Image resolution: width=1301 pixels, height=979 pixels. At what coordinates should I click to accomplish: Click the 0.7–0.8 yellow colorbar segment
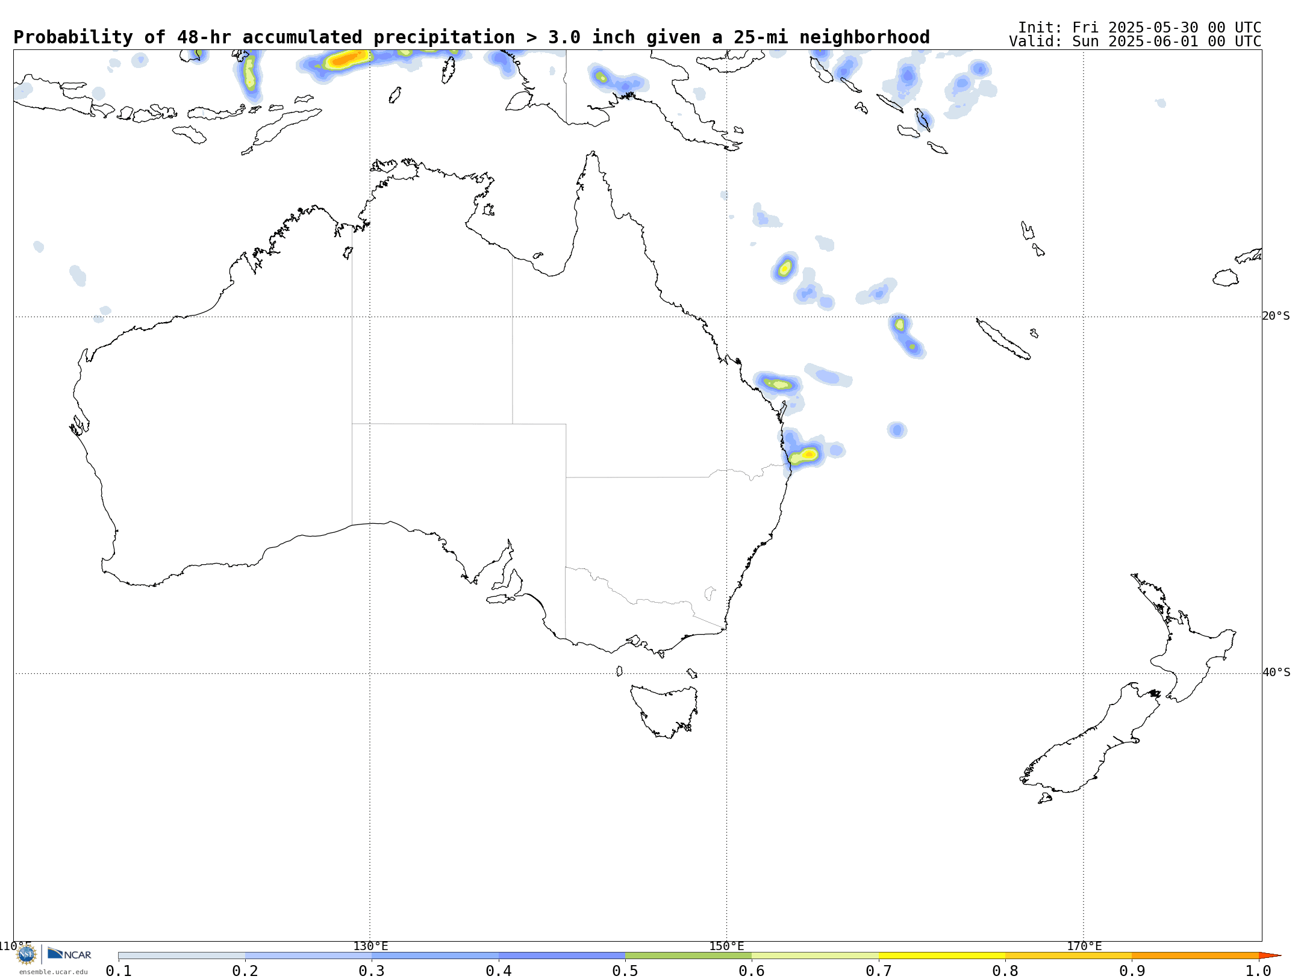942,956
